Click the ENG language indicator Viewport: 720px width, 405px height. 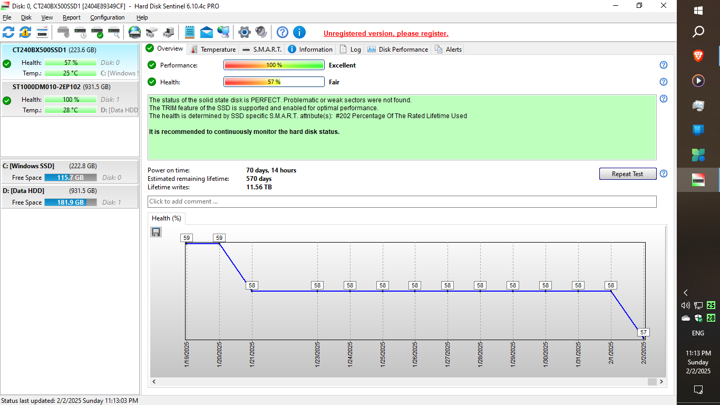[x=698, y=333]
